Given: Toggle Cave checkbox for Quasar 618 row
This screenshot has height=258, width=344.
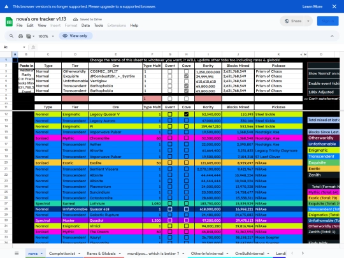Looking at the screenshot, I should point(186,210).
